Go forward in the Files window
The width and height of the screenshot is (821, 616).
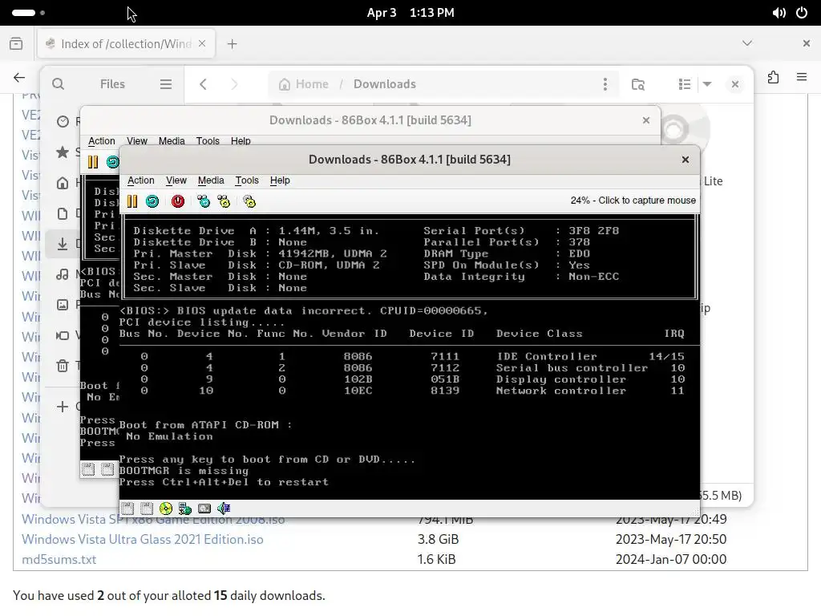point(234,83)
